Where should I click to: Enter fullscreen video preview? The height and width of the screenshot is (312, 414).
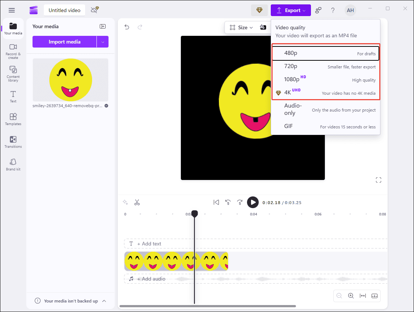(x=378, y=180)
